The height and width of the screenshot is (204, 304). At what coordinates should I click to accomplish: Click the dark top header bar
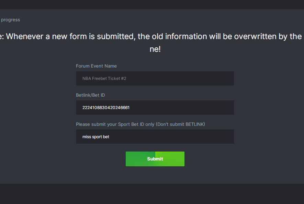(152, 4)
